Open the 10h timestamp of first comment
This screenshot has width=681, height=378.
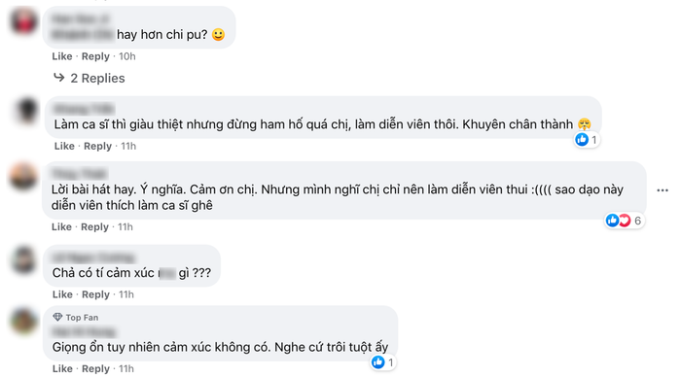click(127, 56)
